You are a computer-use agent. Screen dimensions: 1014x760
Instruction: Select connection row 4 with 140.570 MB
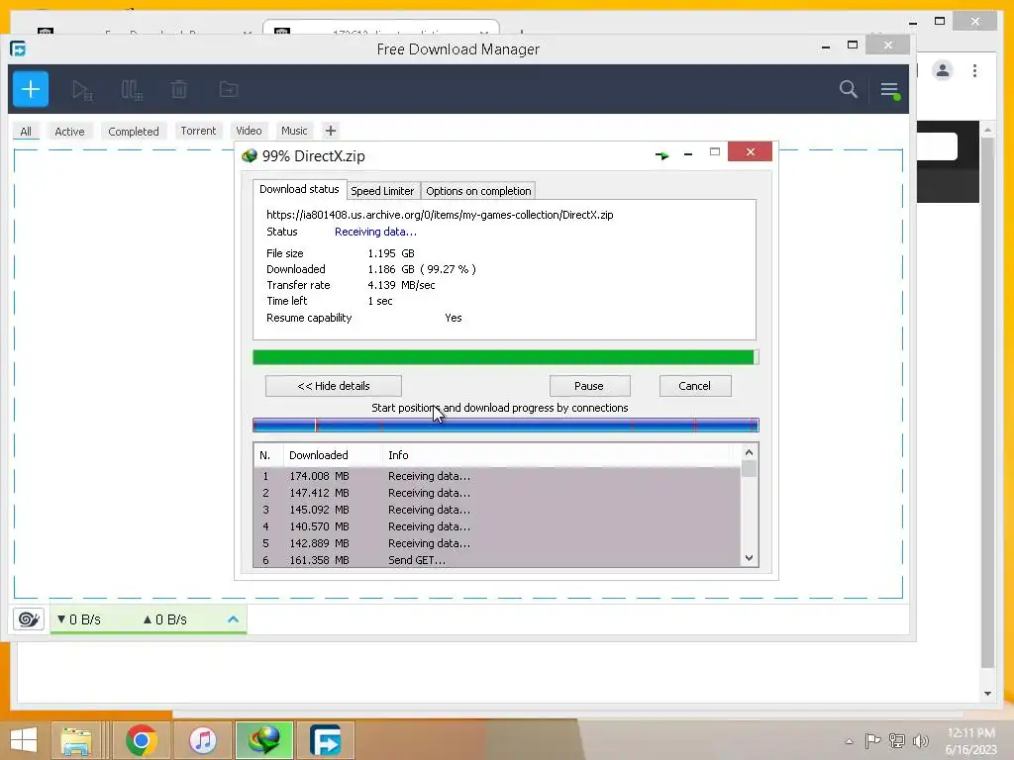tap(497, 526)
